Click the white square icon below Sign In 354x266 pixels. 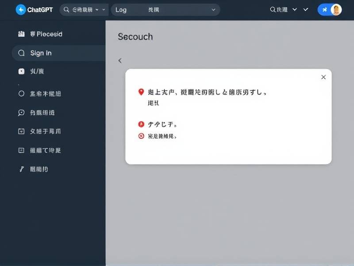(x=21, y=71)
